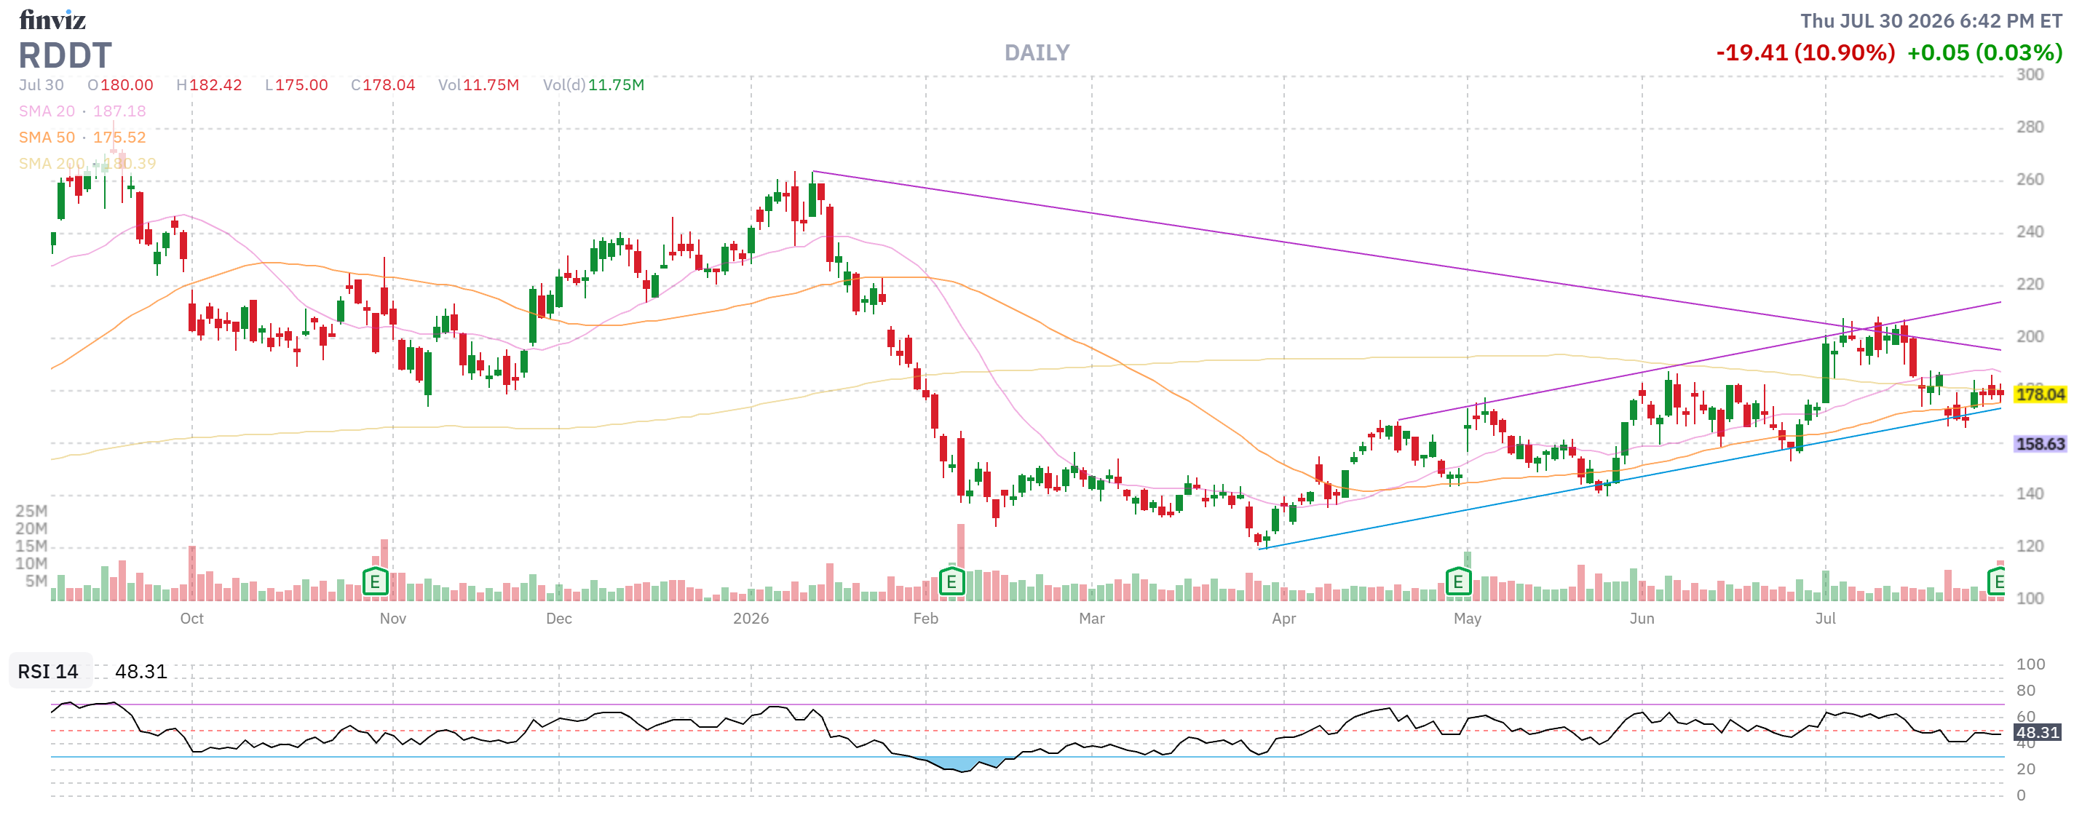Click the Feb label on the date axis

(925, 619)
